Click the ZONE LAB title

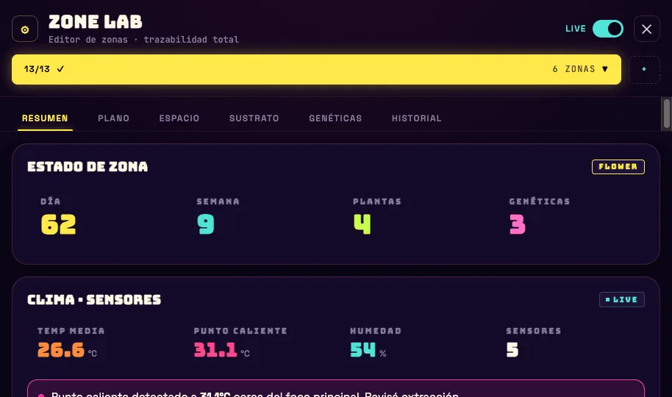pyautogui.click(x=95, y=22)
